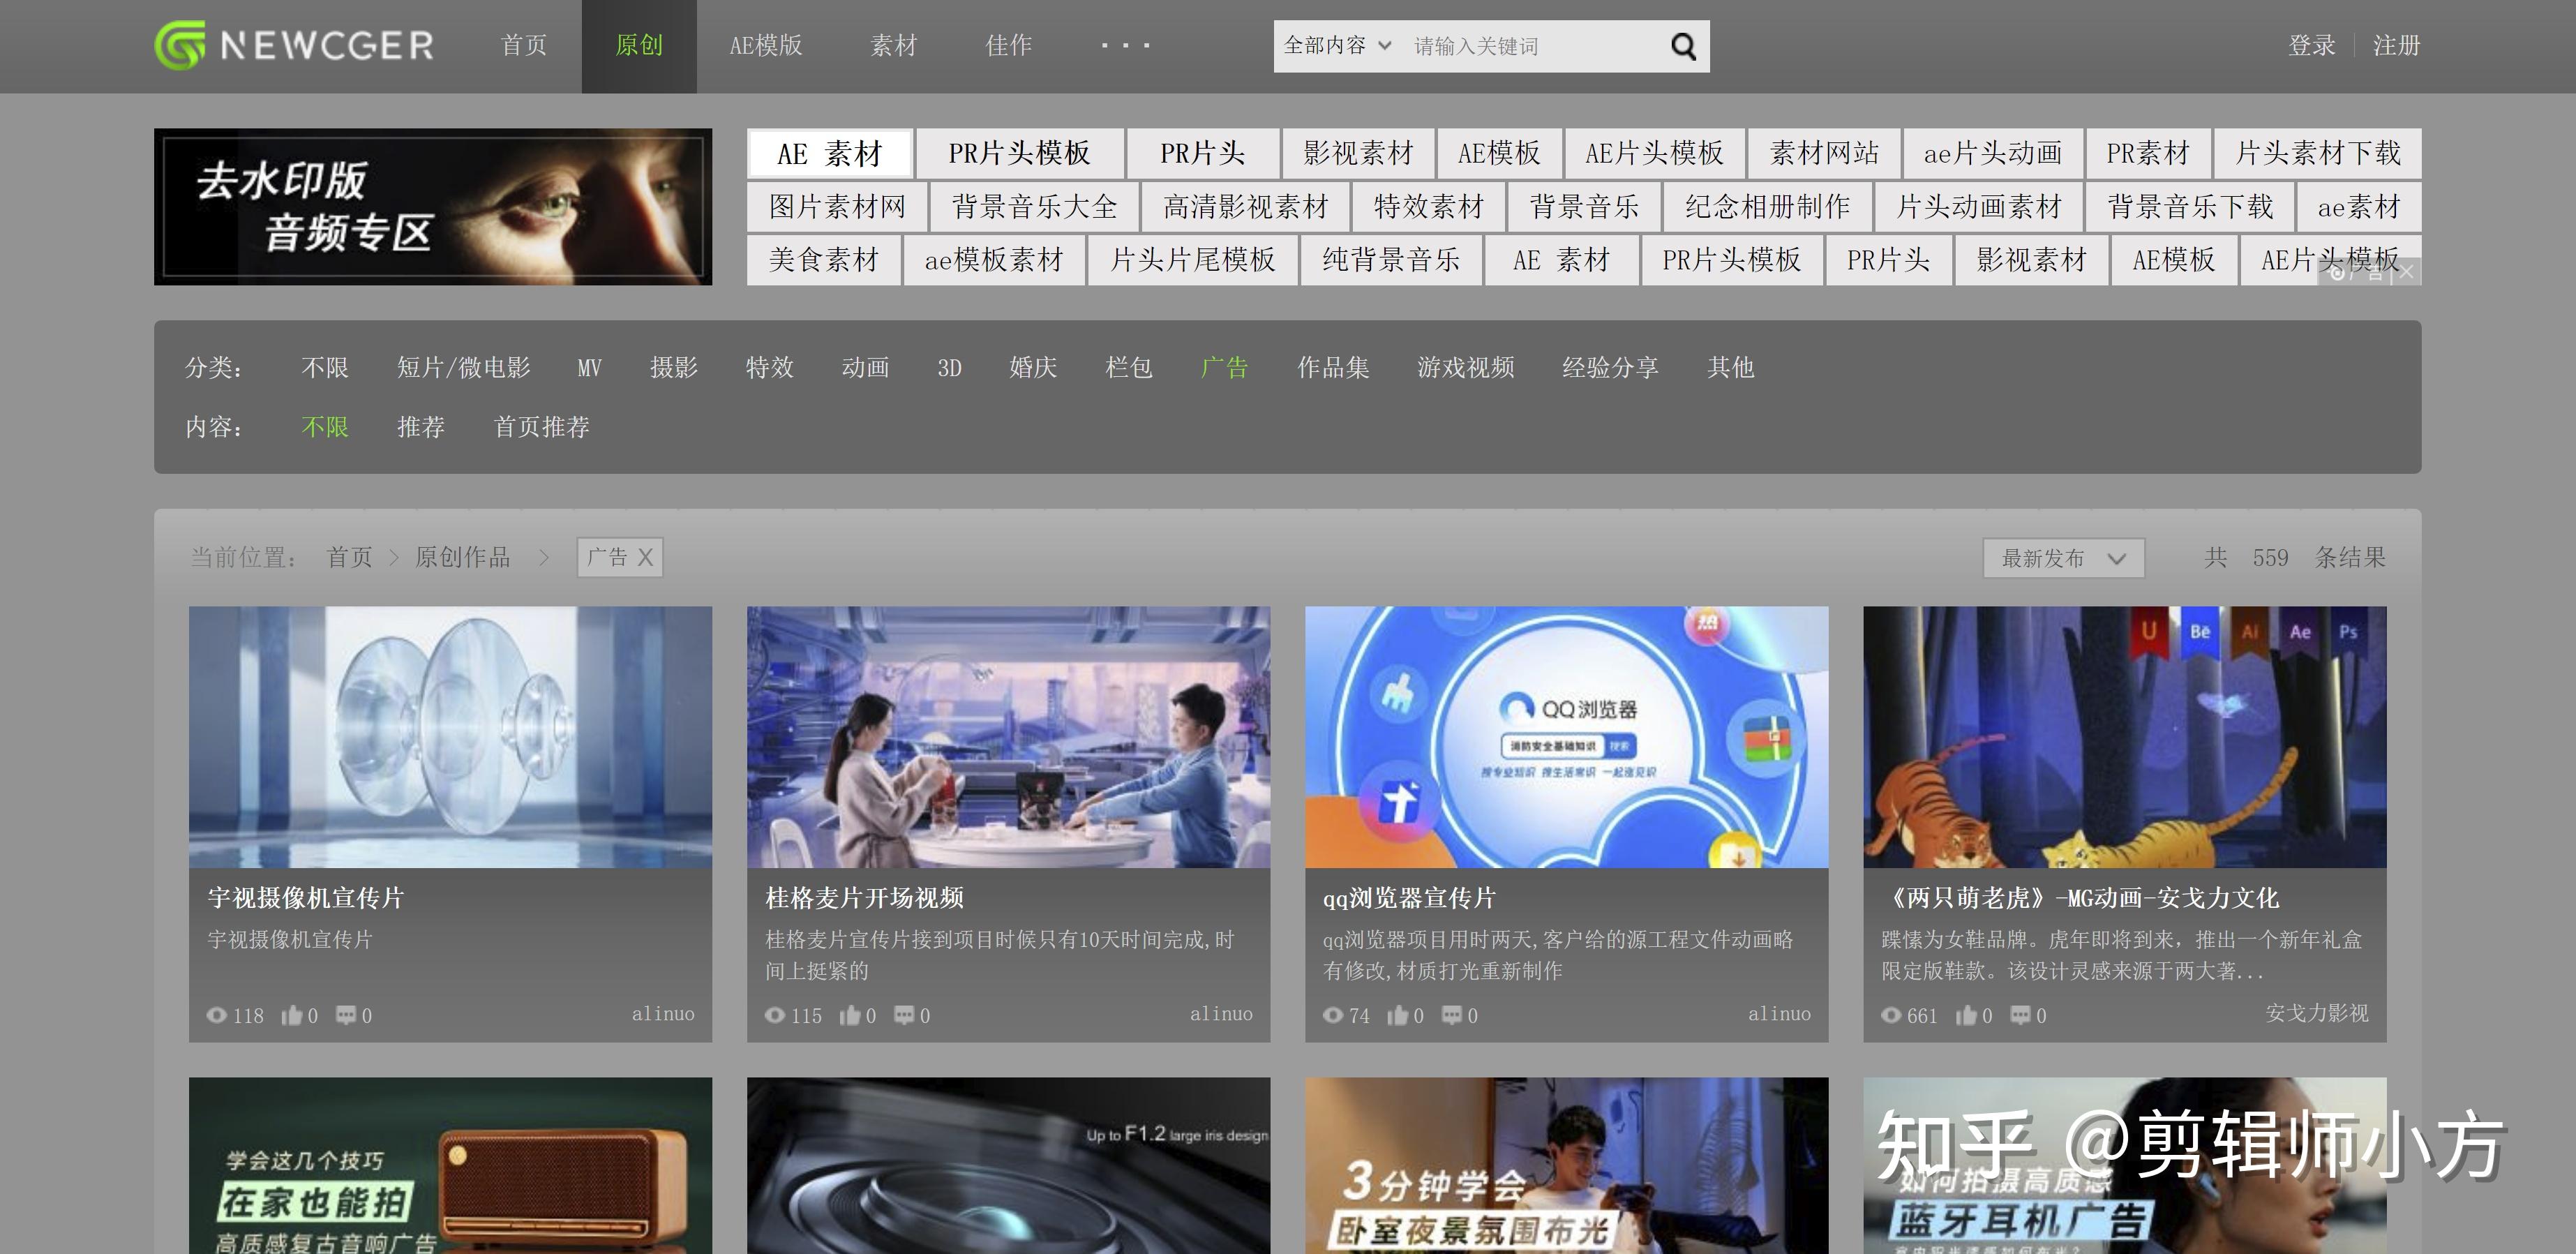Viewport: 2576px width, 1254px height.
Task: Open the 佳作 navigation tab
Action: [1009, 46]
